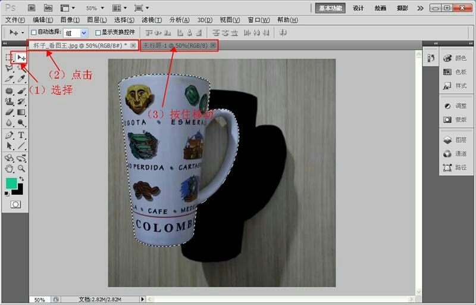Image resolution: width=476 pixels, height=305 pixels.
Task: Select the History Brush tool
Action: (x=21, y=101)
